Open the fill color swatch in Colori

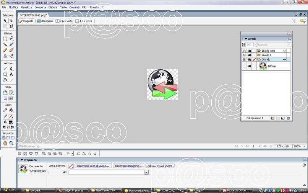(x=11, y=122)
